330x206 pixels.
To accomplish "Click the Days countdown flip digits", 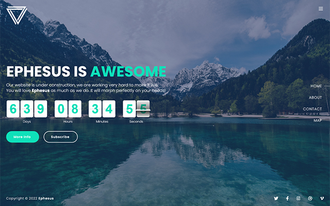I will pos(27,109).
